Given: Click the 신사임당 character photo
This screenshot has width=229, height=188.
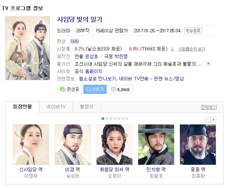Looking at the screenshot, I should pyautogui.click(x=31, y=145).
